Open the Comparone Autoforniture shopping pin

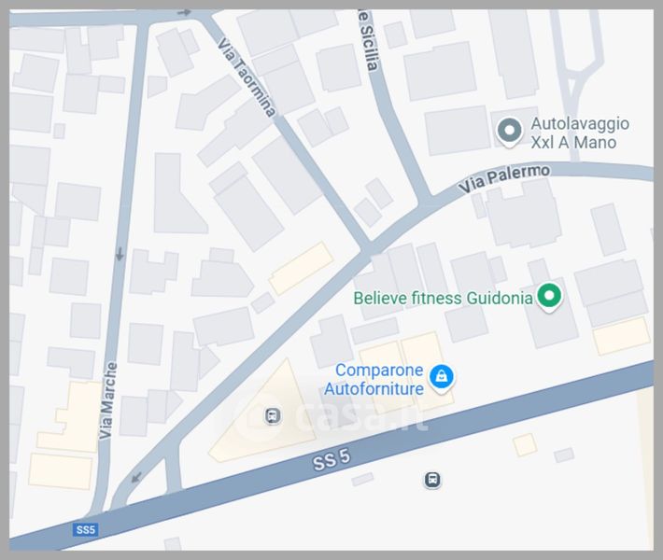coord(441,378)
